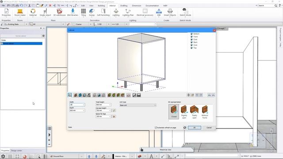The height and width of the screenshot is (159, 283).
Task: Select Slightly open 3D representation
Action: (184, 112)
